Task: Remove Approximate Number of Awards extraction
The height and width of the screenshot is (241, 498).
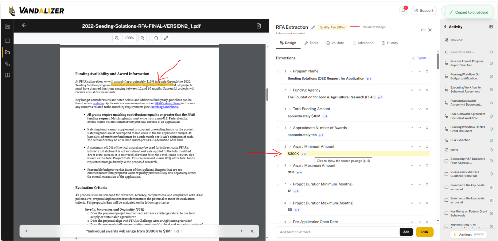Action: pos(427,128)
